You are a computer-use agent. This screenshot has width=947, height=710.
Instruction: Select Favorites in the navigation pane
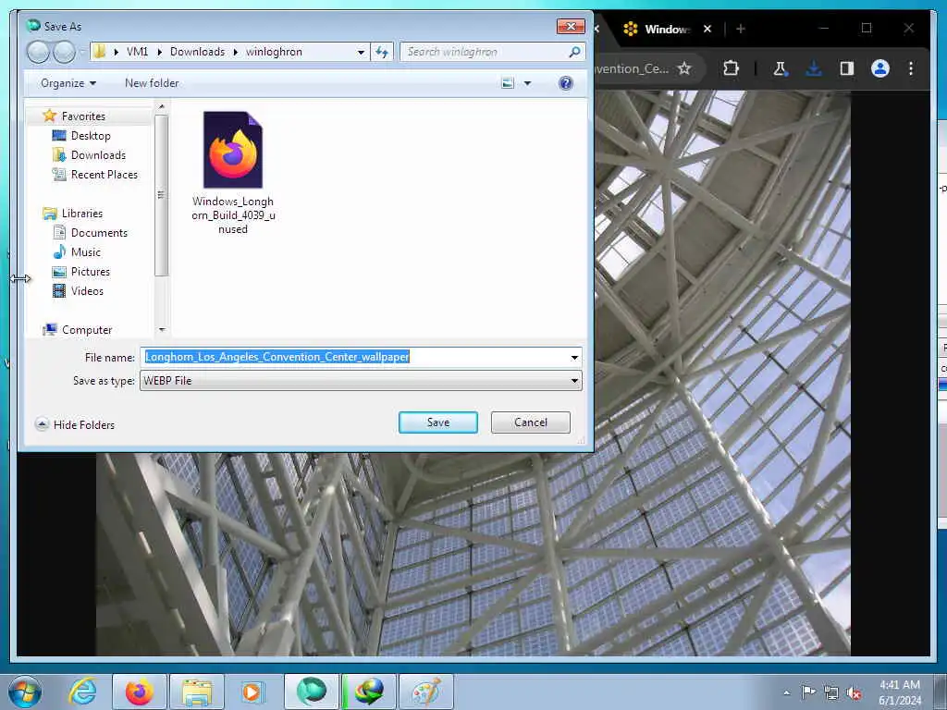click(83, 116)
